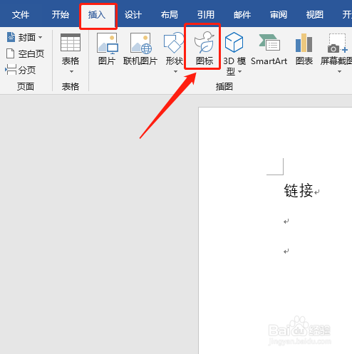Click the 形状 shapes icon
352x354 pixels.
(174, 43)
